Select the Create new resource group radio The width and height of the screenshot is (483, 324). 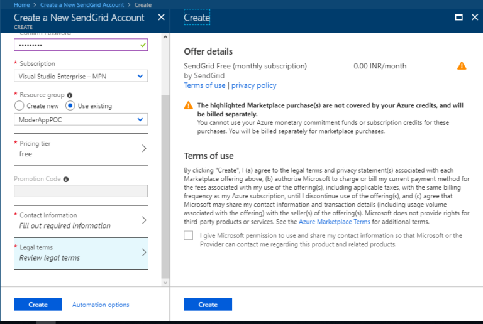tap(19, 105)
